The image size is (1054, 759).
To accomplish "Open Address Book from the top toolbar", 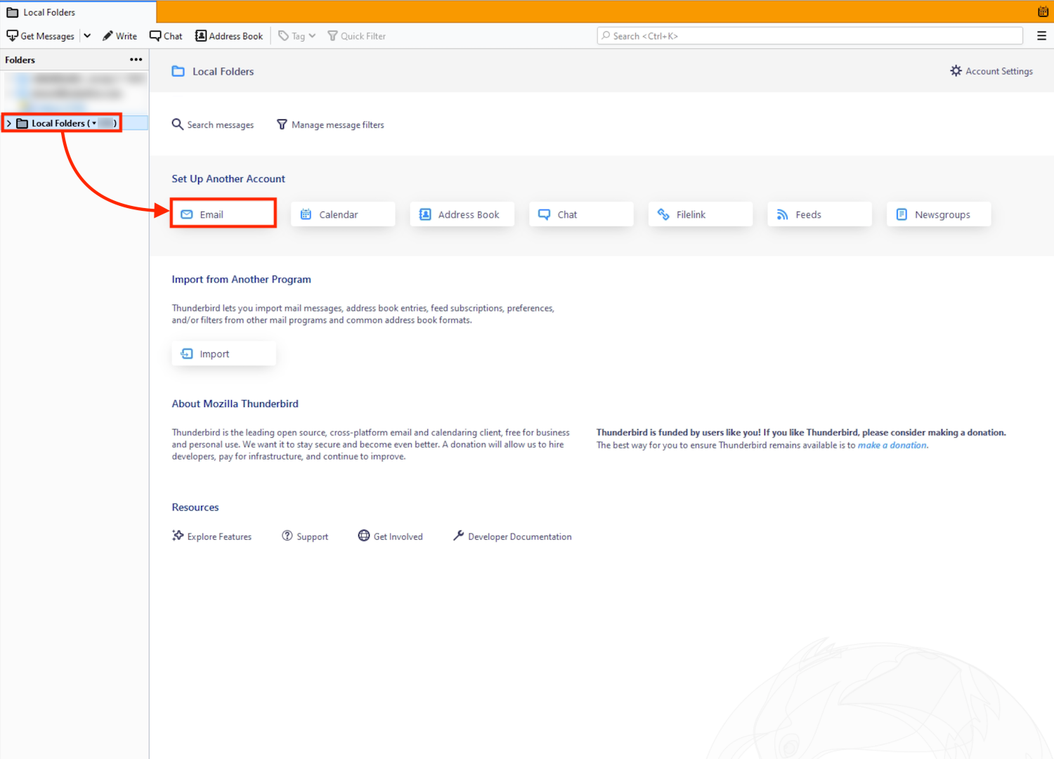I will tap(229, 36).
